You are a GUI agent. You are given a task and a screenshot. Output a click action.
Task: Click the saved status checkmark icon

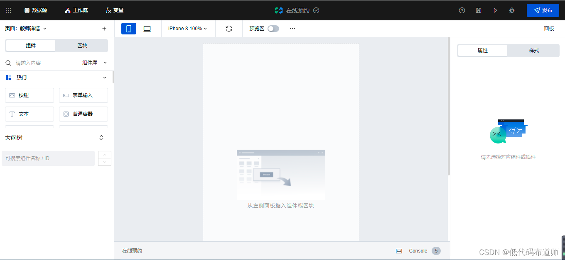pos(316,10)
